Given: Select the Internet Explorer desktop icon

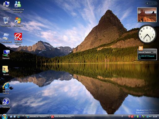Looking at the screenshot, I should [x=6, y=88].
